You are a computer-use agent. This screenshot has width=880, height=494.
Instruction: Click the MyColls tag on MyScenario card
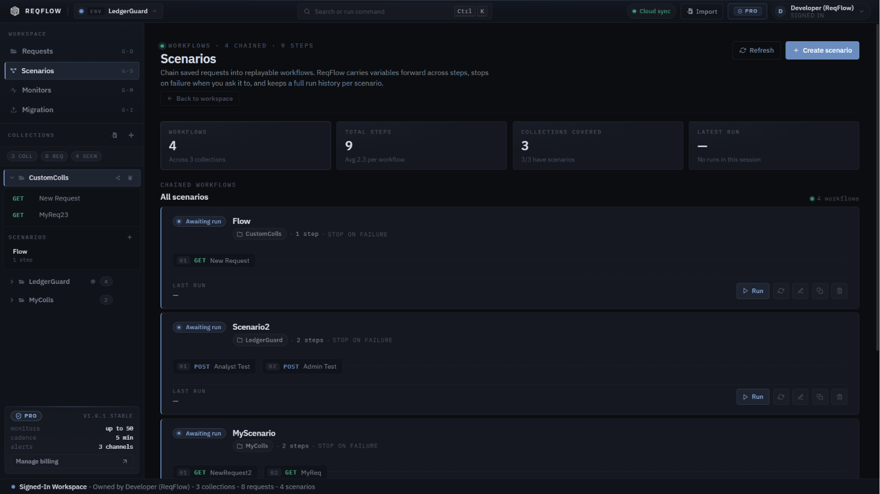point(253,446)
